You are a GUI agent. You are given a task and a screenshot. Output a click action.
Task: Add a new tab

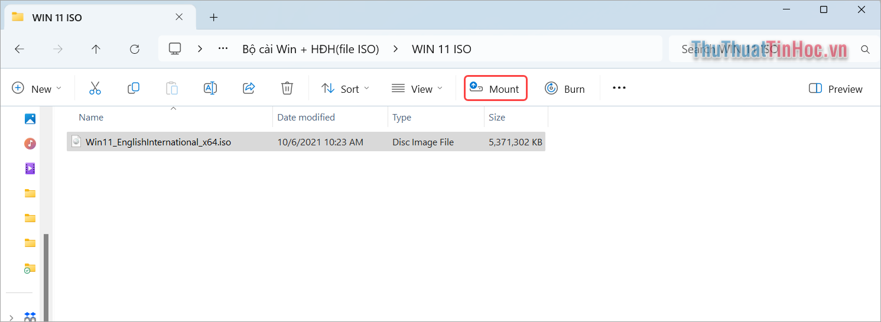point(214,17)
